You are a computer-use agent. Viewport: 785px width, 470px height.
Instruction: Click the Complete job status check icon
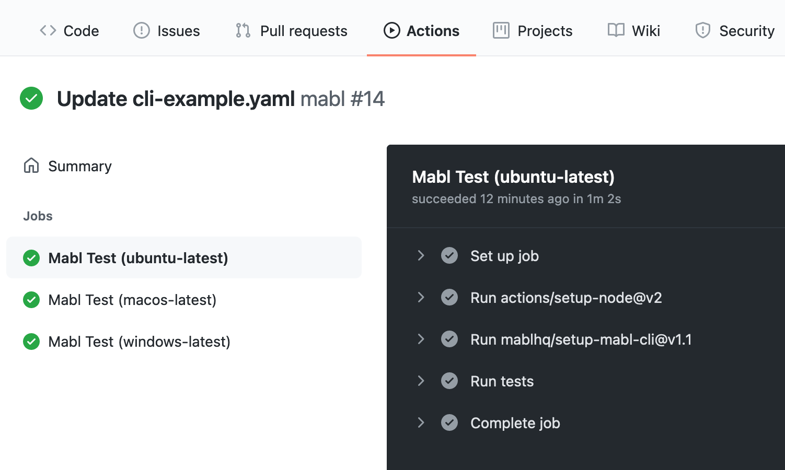coord(449,422)
